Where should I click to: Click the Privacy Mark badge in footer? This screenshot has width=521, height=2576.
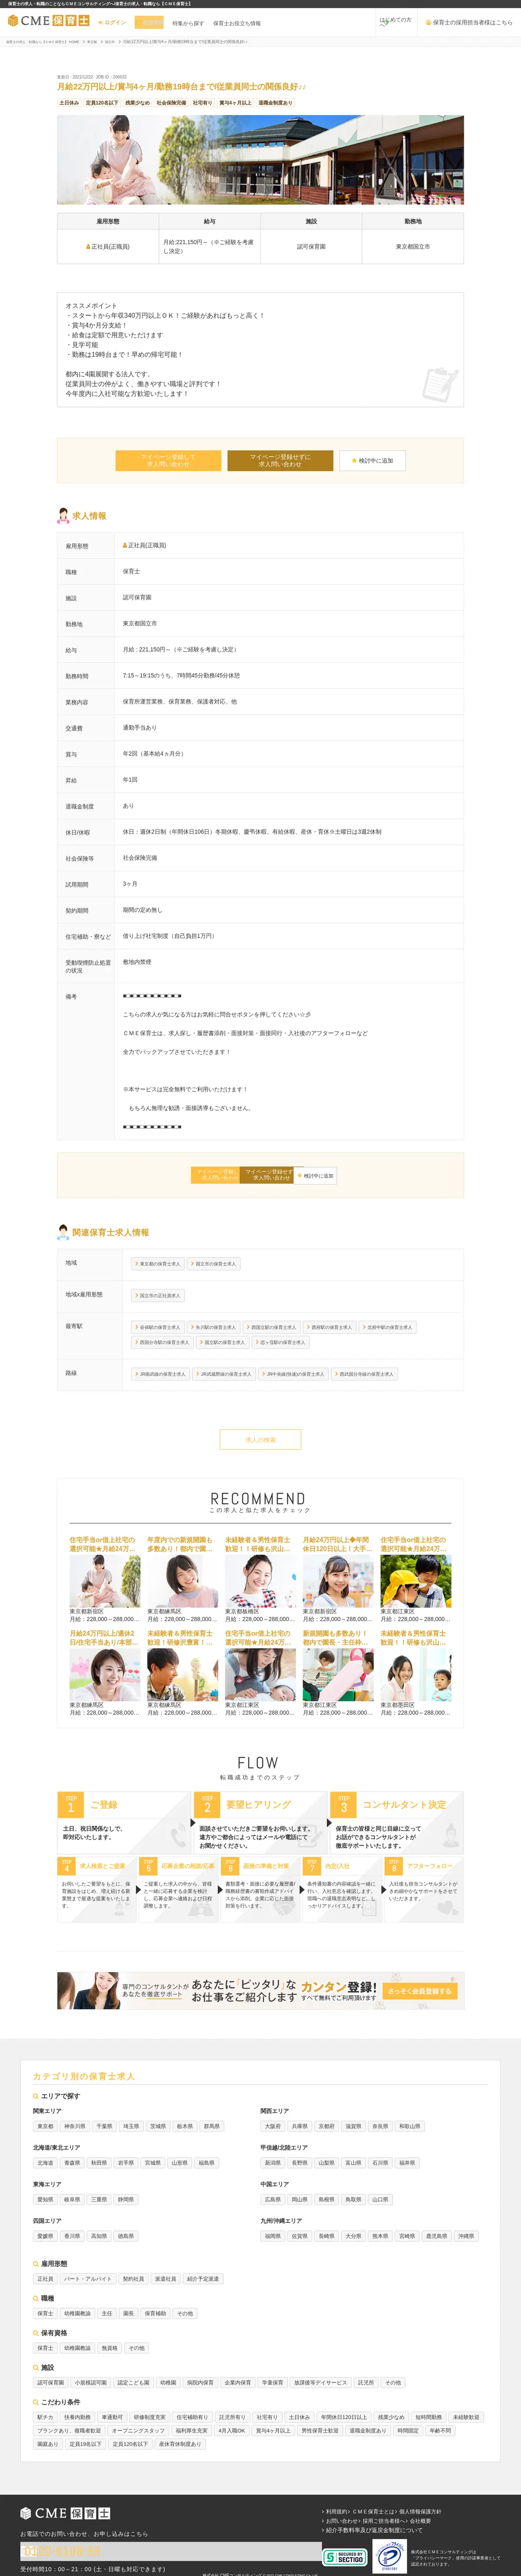click(389, 2555)
